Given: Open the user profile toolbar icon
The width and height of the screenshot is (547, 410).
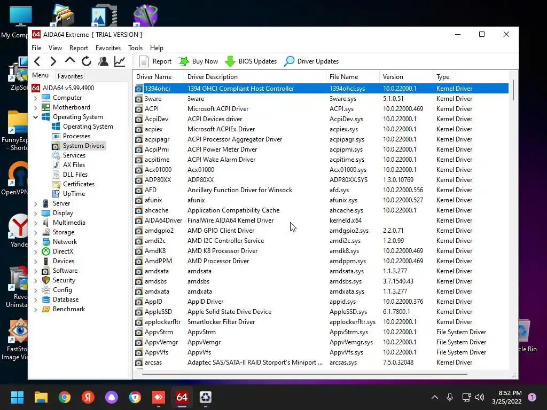Looking at the screenshot, I should click(103, 61).
